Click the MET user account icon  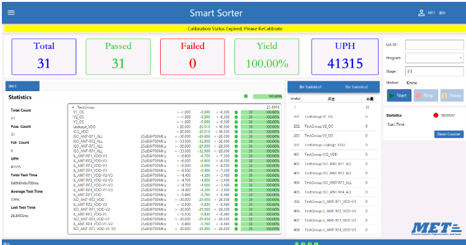coord(421,13)
